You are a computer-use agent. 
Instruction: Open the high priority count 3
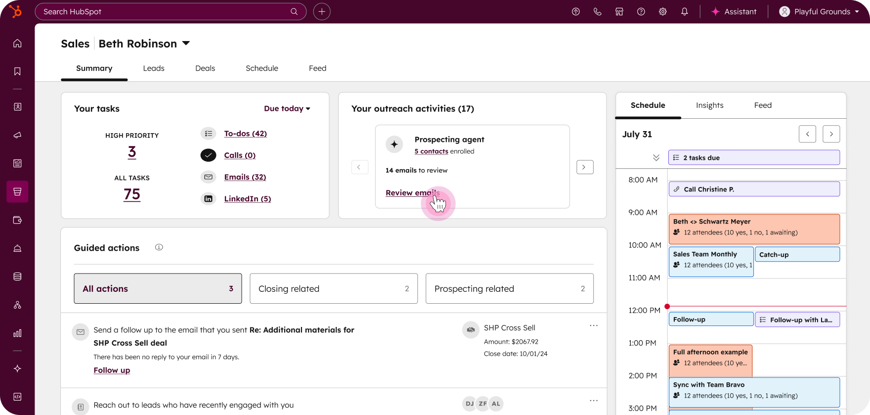pos(132,152)
